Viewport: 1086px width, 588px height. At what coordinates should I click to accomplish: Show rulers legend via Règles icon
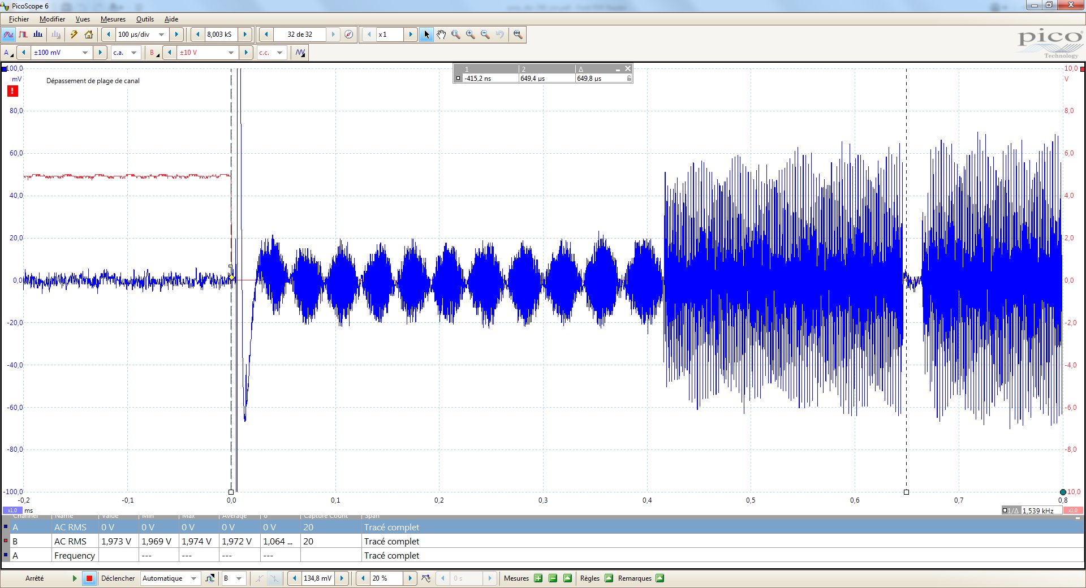(x=609, y=578)
